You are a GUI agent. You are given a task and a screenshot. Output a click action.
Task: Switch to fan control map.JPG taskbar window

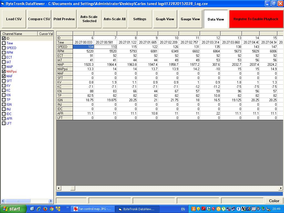tap(92, 209)
